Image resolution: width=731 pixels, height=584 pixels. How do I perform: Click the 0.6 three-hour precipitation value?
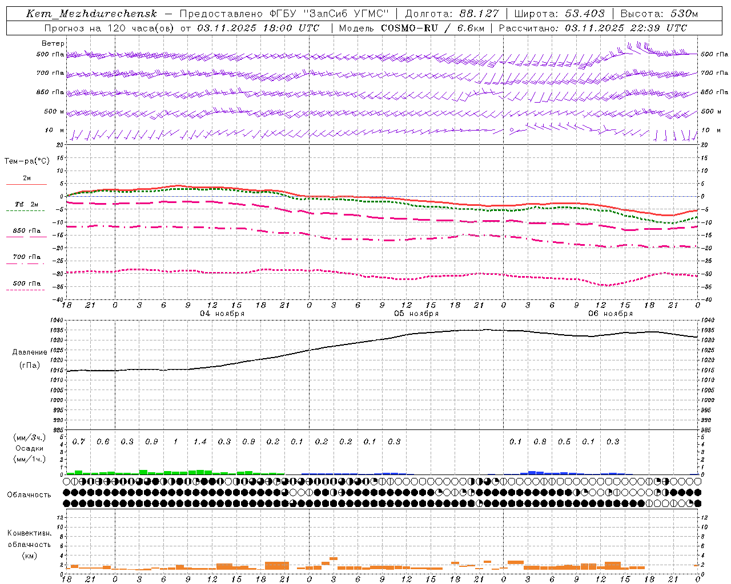coord(103,441)
